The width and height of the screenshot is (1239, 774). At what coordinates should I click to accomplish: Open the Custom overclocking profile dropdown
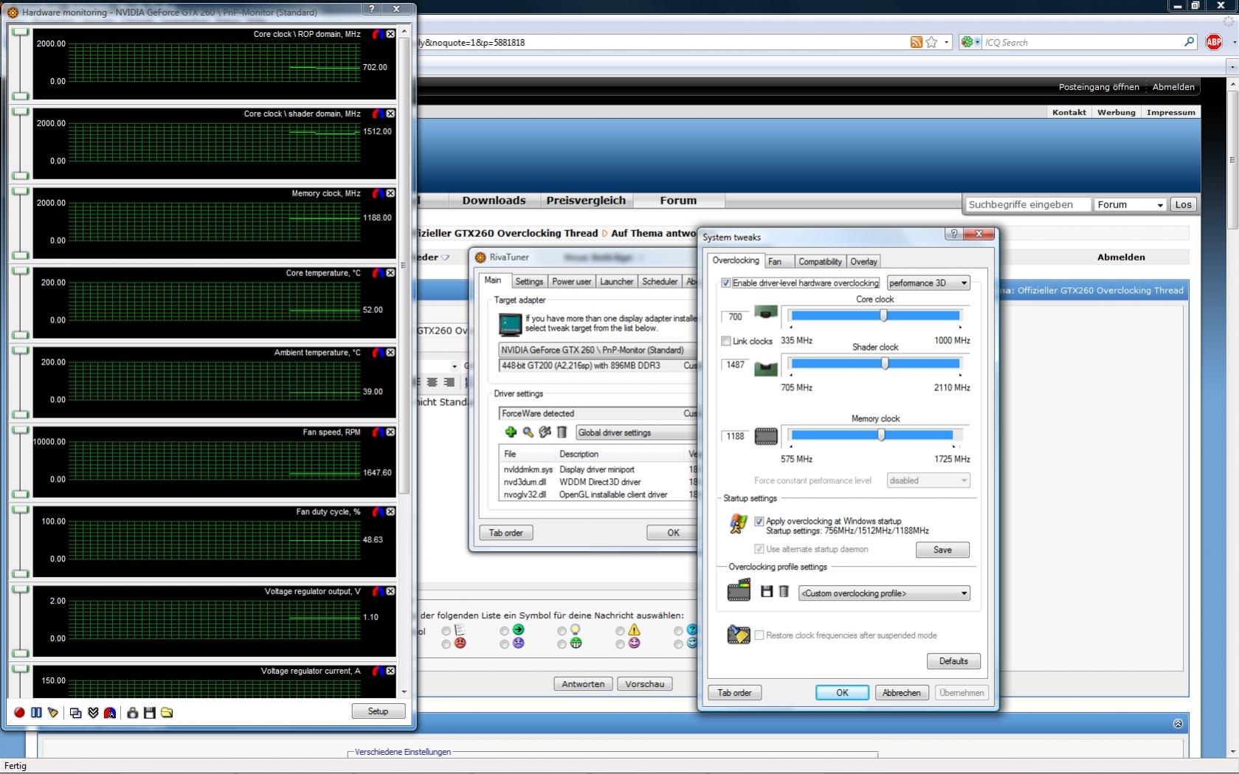pyautogui.click(x=884, y=593)
